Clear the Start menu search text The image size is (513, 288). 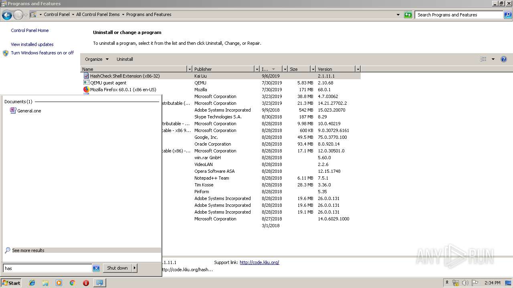click(x=96, y=268)
